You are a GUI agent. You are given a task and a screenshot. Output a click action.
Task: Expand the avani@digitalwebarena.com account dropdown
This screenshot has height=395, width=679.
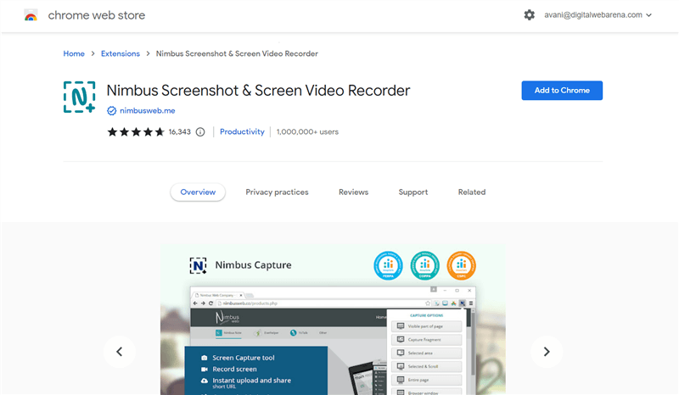point(598,14)
